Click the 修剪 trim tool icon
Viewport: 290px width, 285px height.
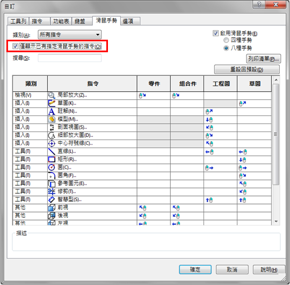tap(52, 192)
